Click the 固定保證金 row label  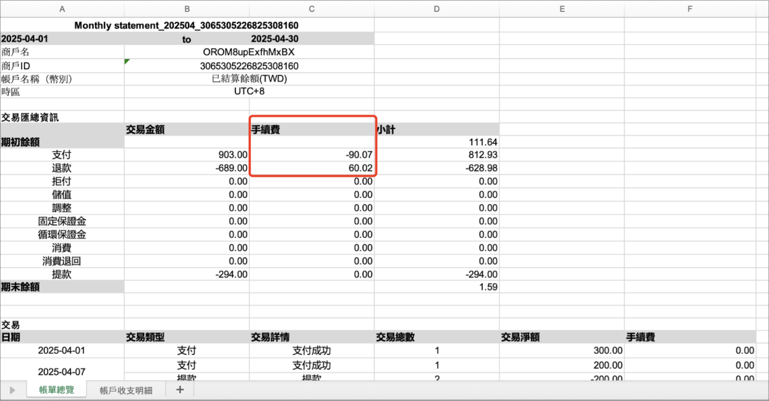62,221
